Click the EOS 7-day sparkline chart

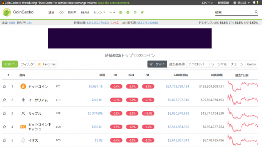(243, 140)
